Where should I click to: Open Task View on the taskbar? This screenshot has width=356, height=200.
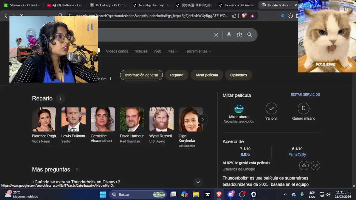click(x=173, y=194)
